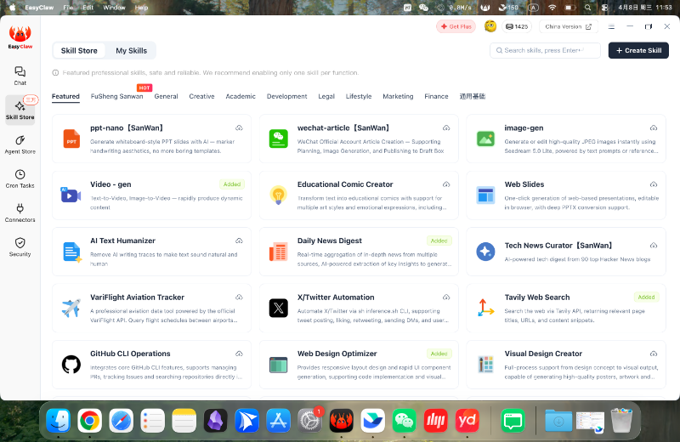Download Web Slides skill cloud icon
The width and height of the screenshot is (680, 442).
(x=654, y=184)
